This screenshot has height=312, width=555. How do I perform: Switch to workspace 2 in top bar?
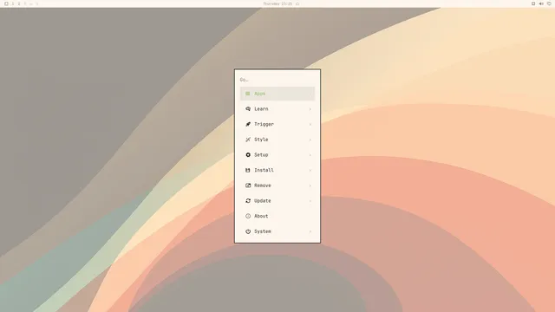(x=19, y=3)
